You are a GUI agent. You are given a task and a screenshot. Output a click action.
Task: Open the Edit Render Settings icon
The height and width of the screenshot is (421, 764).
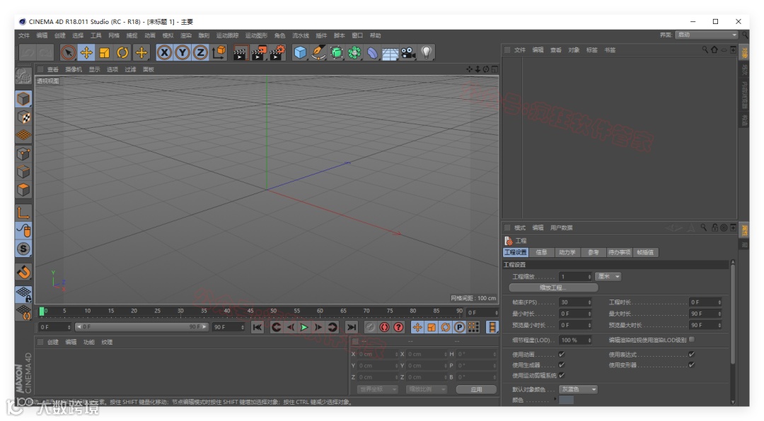277,53
